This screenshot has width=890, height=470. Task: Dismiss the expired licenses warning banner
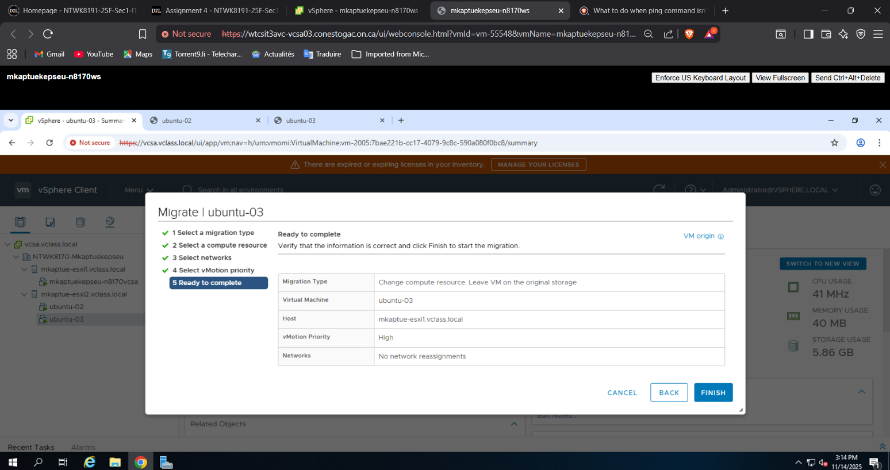883,165
